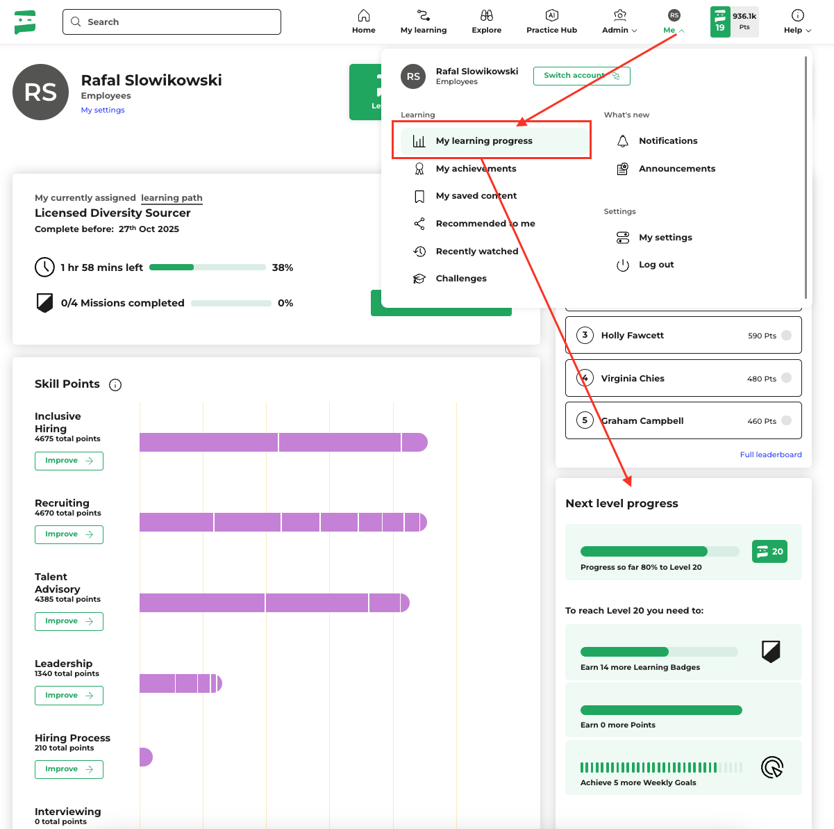Open My achievements menu item
The image size is (834, 829).
pyautogui.click(x=476, y=169)
